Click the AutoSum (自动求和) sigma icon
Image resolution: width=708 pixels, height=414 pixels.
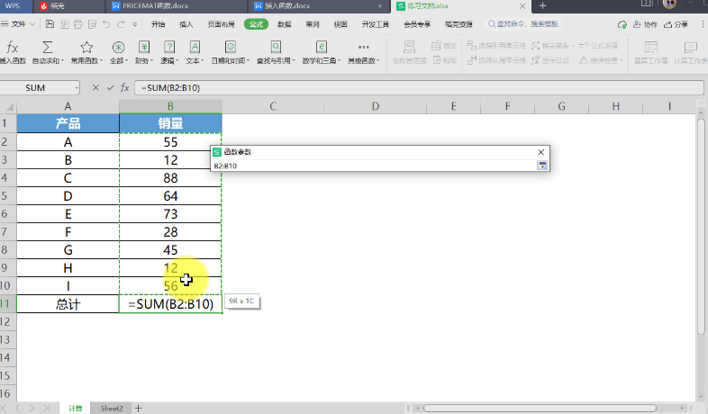[x=47, y=47]
